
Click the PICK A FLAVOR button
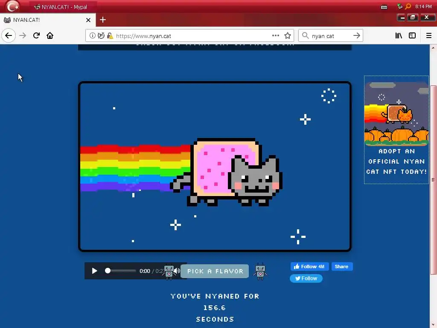tap(215, 271)
